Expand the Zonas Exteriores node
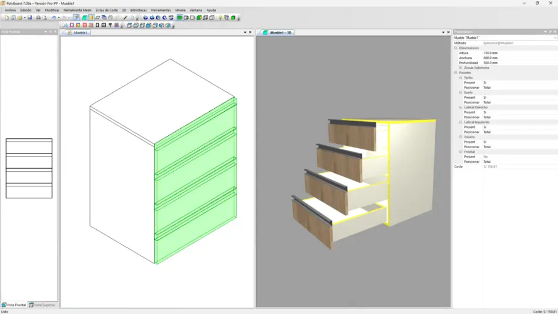The height and width of the screenshot is (314, 558). click(460, 68)
